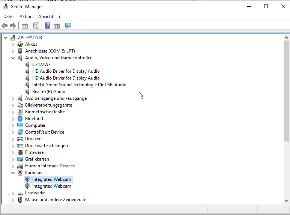Open the Aktion menu
This screenshot has height=215, width=290.
[x=26, y=17]
